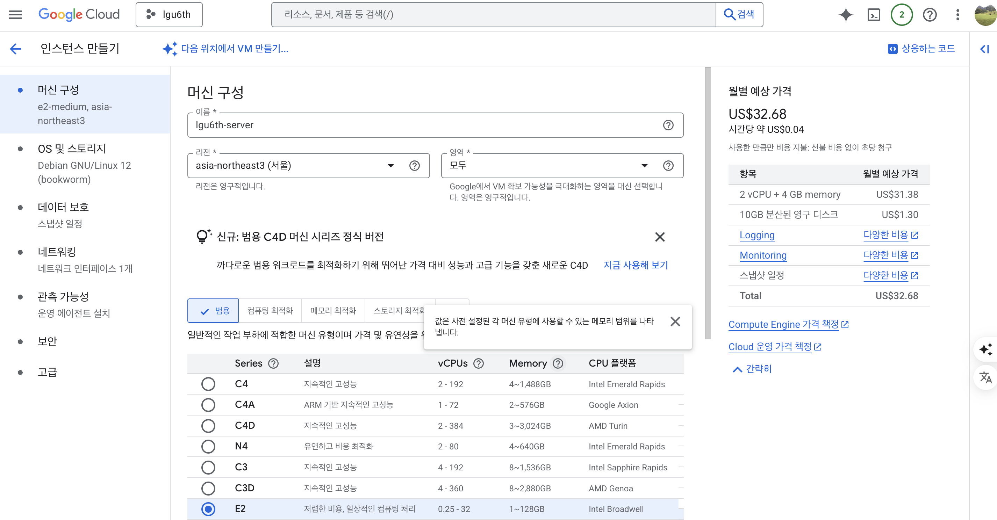Select the N4 series radio button
Screen dimensions: 997x520
click(x=208, y=447)
